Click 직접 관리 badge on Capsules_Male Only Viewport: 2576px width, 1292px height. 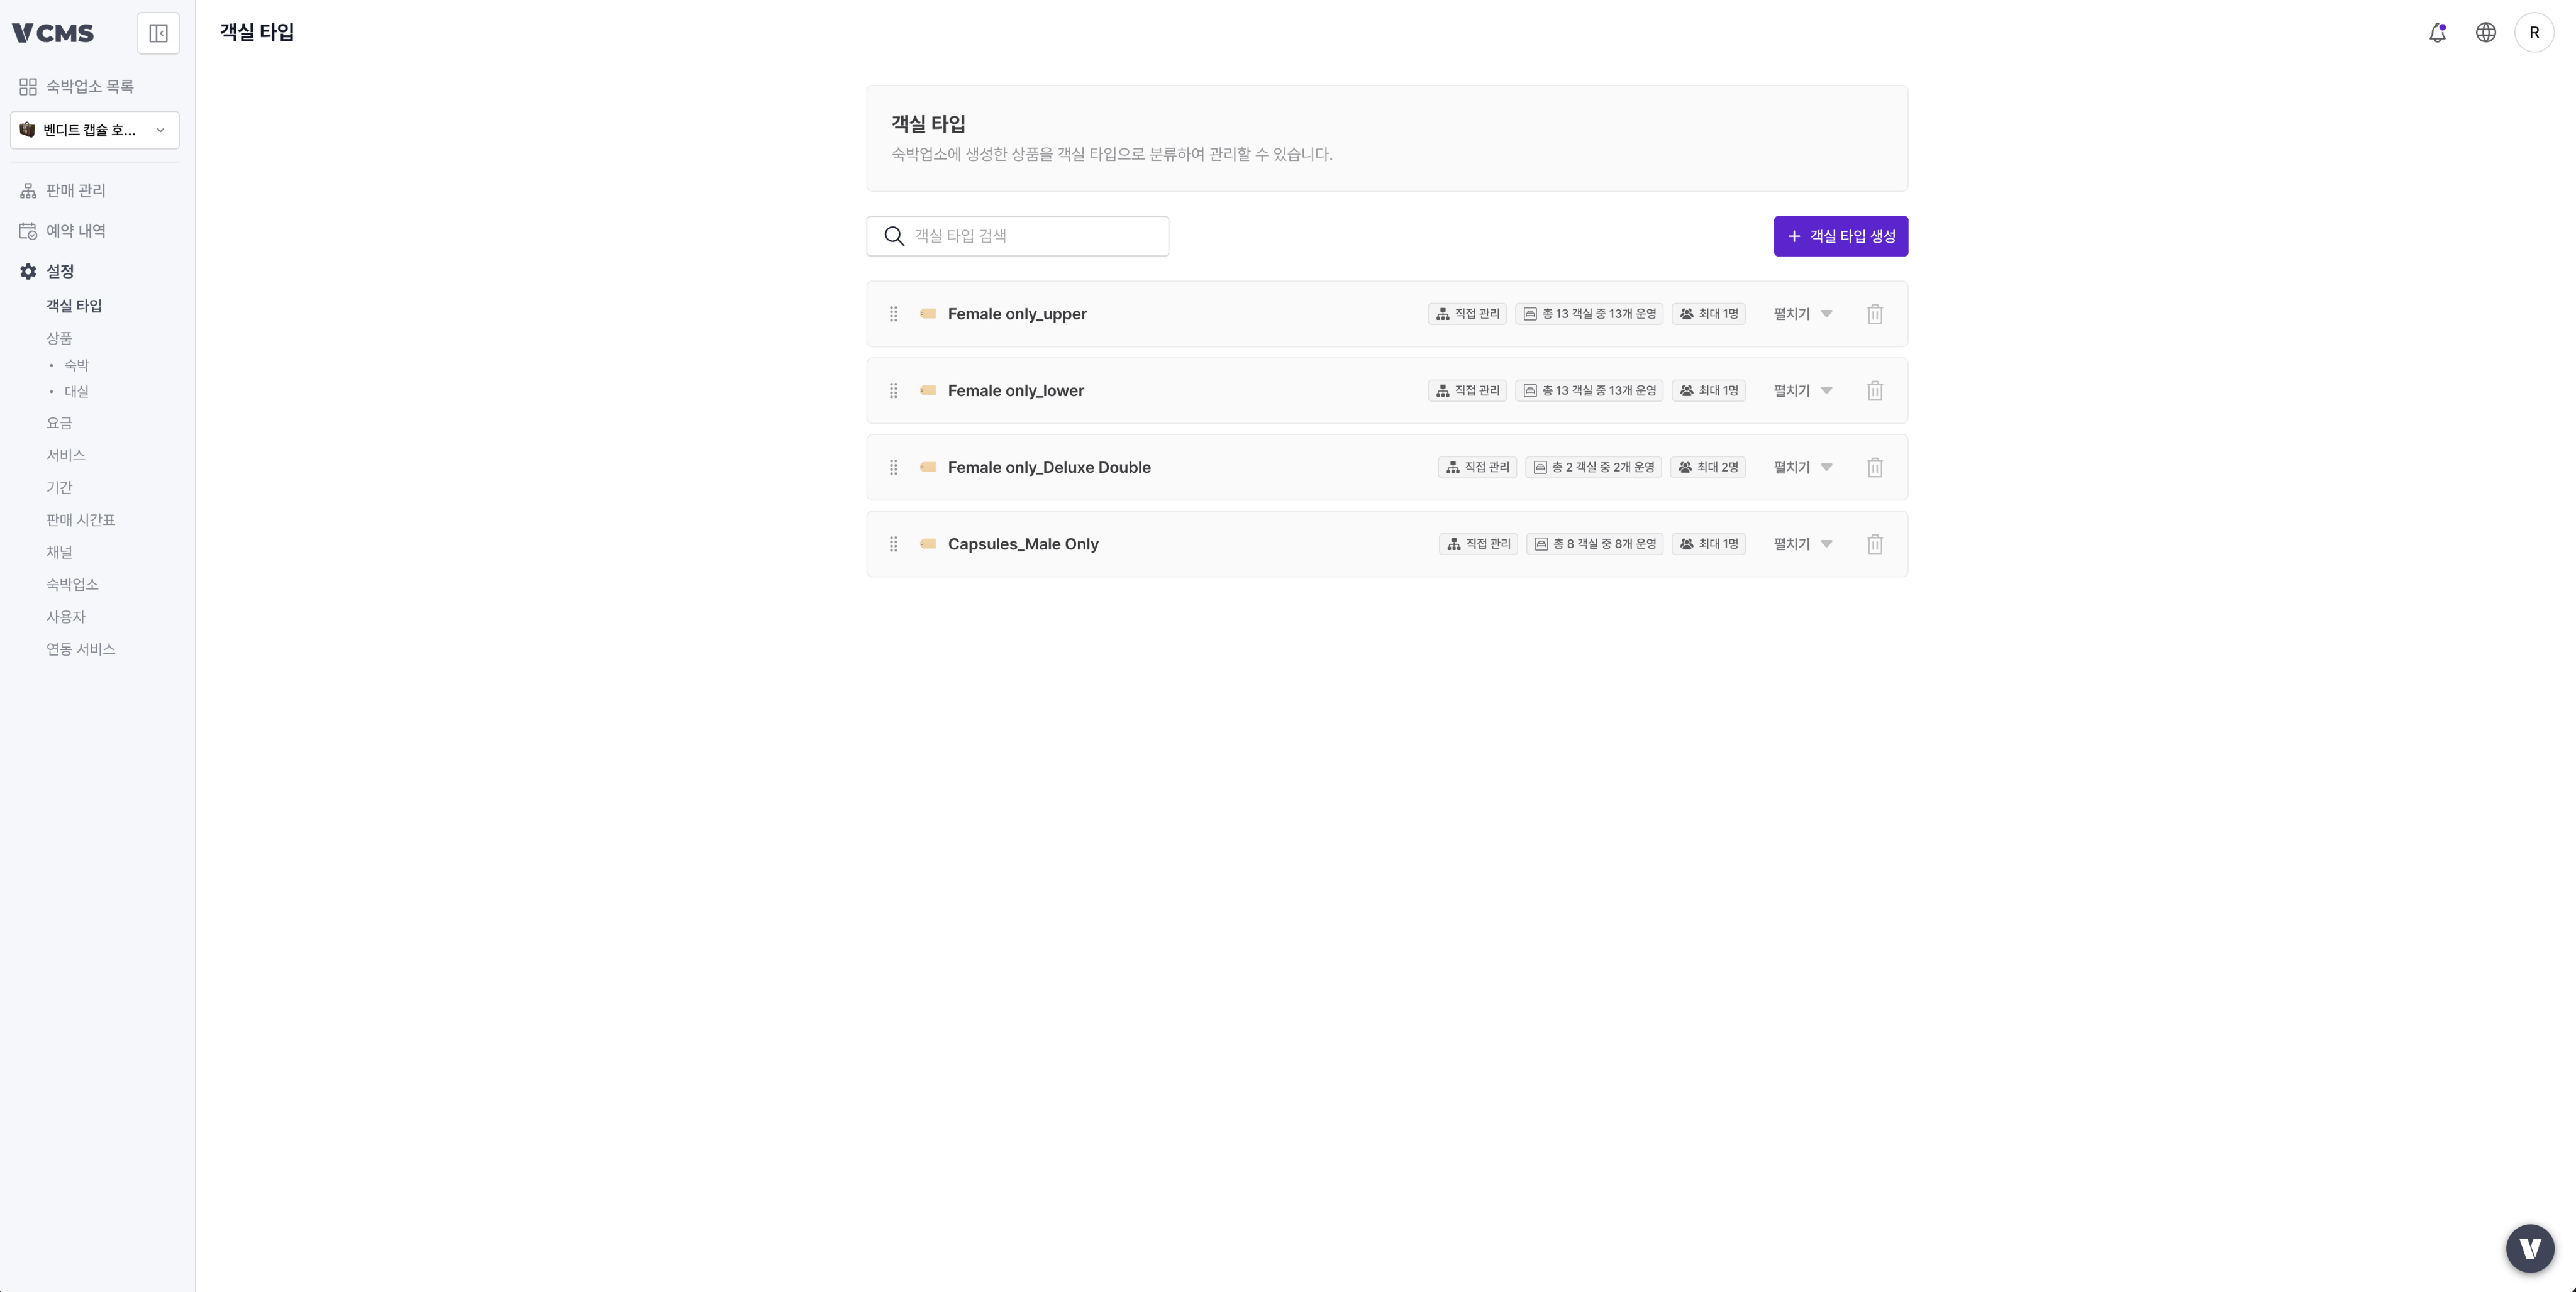[x=1478, y=544]
